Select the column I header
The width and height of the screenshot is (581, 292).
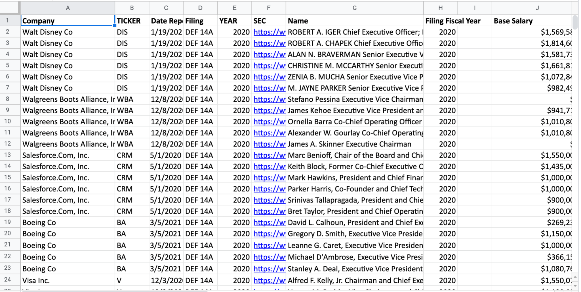(474, 8)
